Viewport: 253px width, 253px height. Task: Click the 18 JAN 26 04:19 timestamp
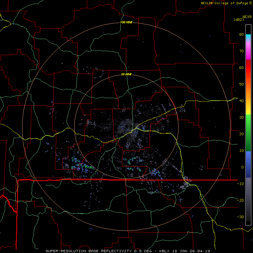(x=191, y=251)
